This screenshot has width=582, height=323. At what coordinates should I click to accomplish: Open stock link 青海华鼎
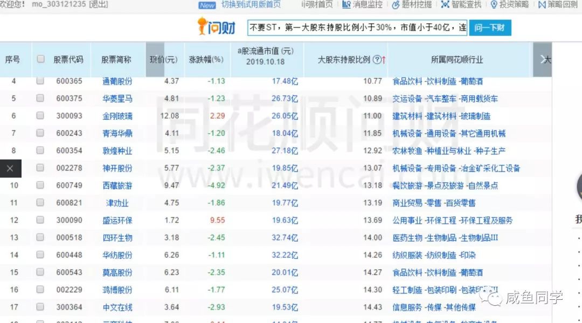(x=117, y=133)
